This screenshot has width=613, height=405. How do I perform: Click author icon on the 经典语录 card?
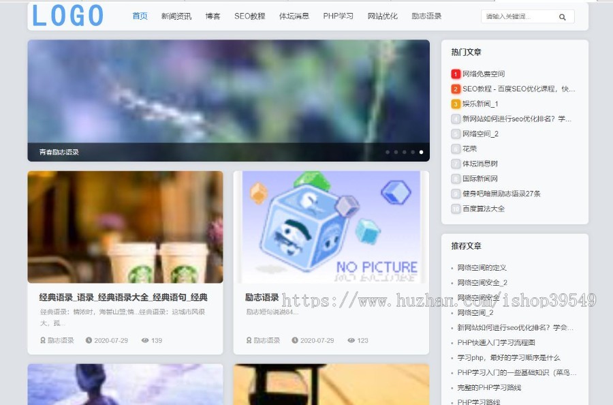43,340
